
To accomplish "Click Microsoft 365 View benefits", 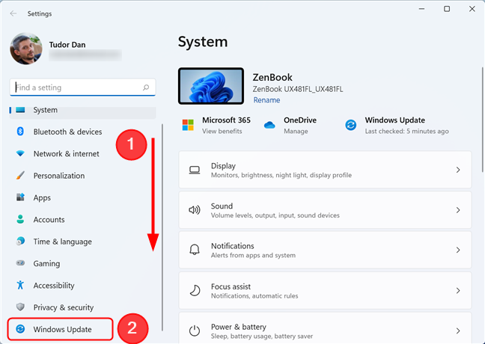I will click(x=222, y=132).
